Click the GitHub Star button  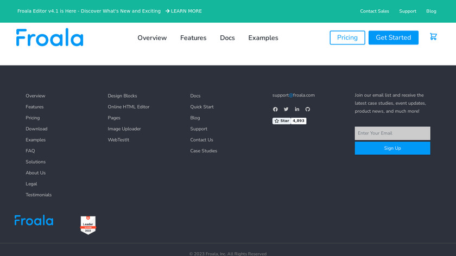282,121
